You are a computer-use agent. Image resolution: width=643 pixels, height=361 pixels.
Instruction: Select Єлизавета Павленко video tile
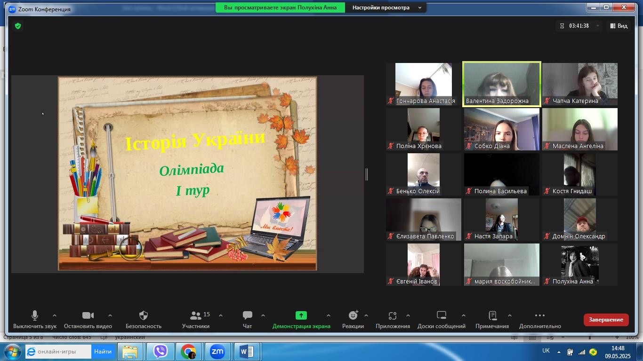pos(424,220)
